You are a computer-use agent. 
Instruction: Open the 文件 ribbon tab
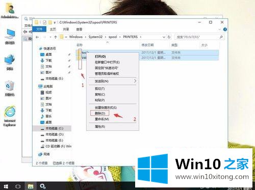(x=39, y=29)
